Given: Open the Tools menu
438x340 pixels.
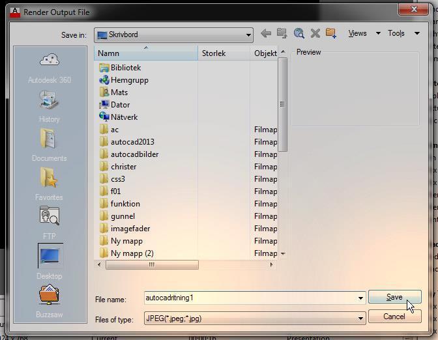Looking at the screenshot, I should 396,33.
